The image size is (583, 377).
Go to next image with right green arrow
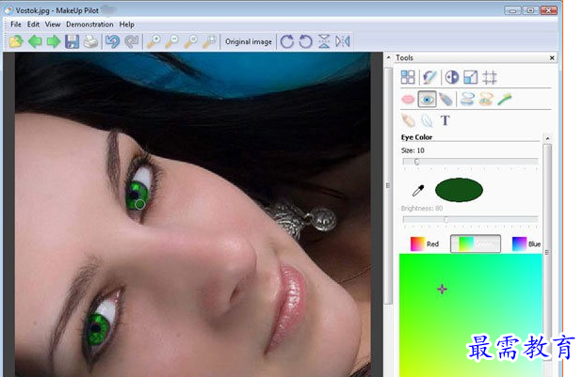point(54,41)
